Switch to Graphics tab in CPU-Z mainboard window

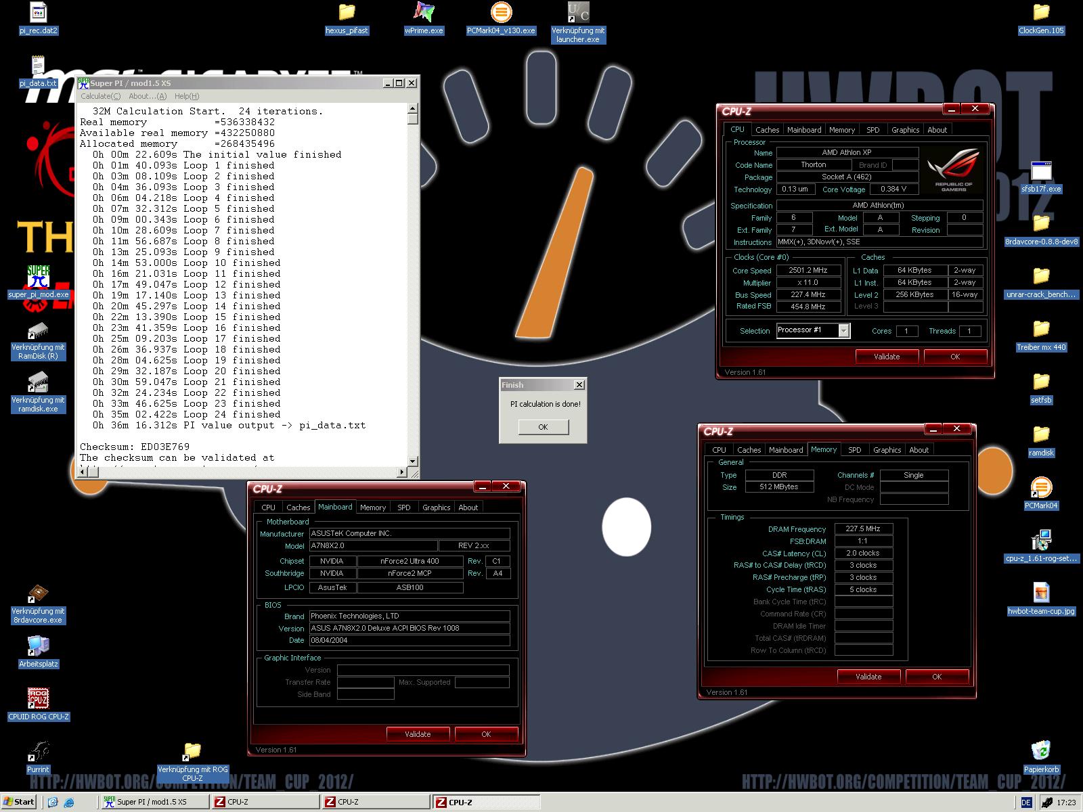point(437,507)
